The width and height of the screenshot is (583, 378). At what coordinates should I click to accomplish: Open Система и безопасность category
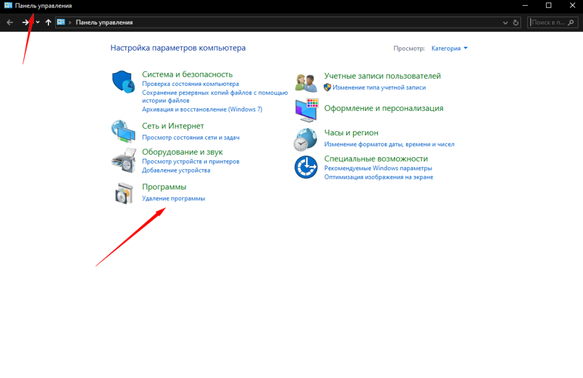187,75
